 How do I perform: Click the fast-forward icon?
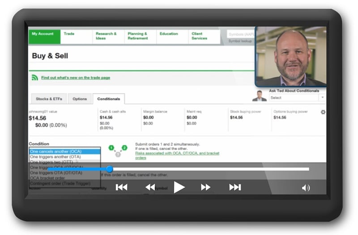(x=205, y=188)
